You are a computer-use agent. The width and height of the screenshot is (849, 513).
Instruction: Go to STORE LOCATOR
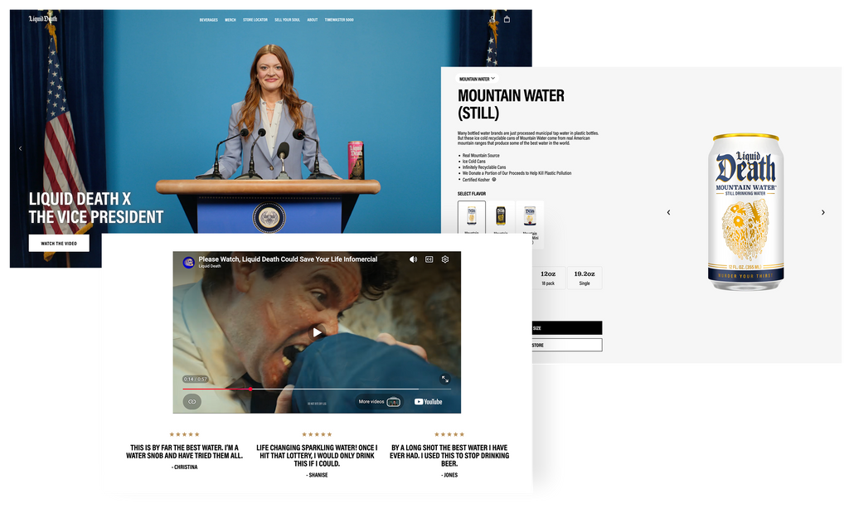(x=255, y=20)
